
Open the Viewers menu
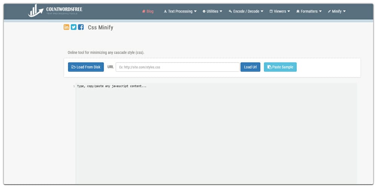coord(280,11)
